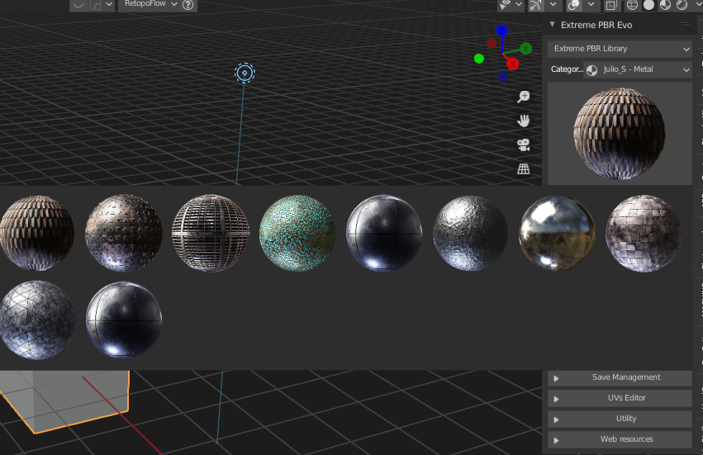Click the green Y axis gizmo
Image resolution: width=703 pixels, height=455 pixels.
[x=525, y=49]
